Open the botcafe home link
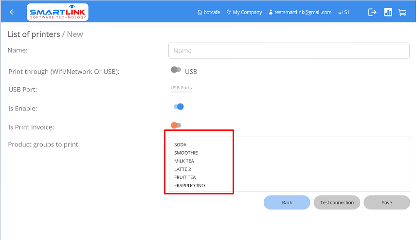 210,13
